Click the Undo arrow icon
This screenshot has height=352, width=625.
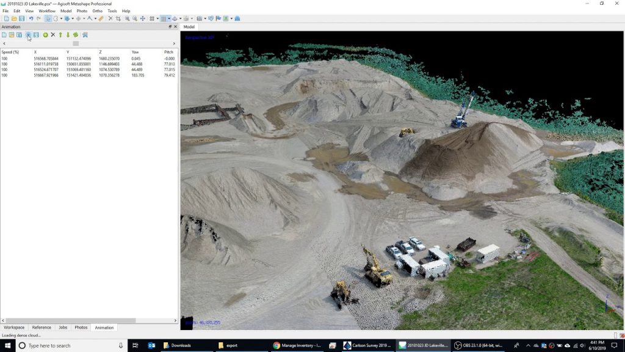[32, 18]
